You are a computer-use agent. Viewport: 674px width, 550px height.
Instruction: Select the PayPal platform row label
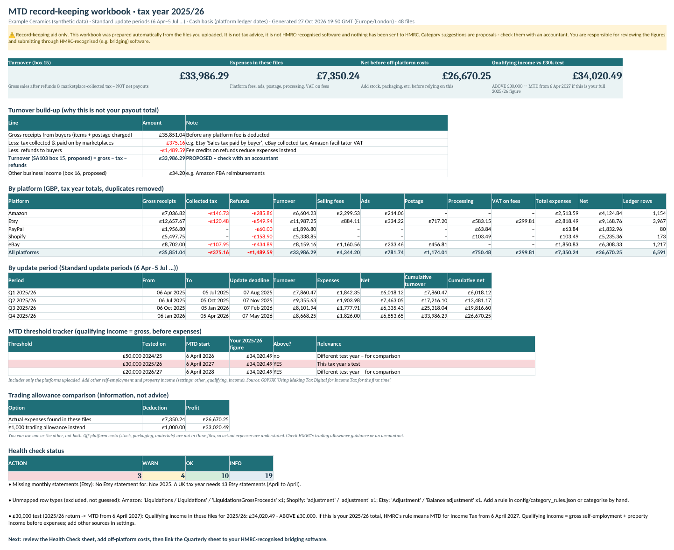(x=75, y=229)
